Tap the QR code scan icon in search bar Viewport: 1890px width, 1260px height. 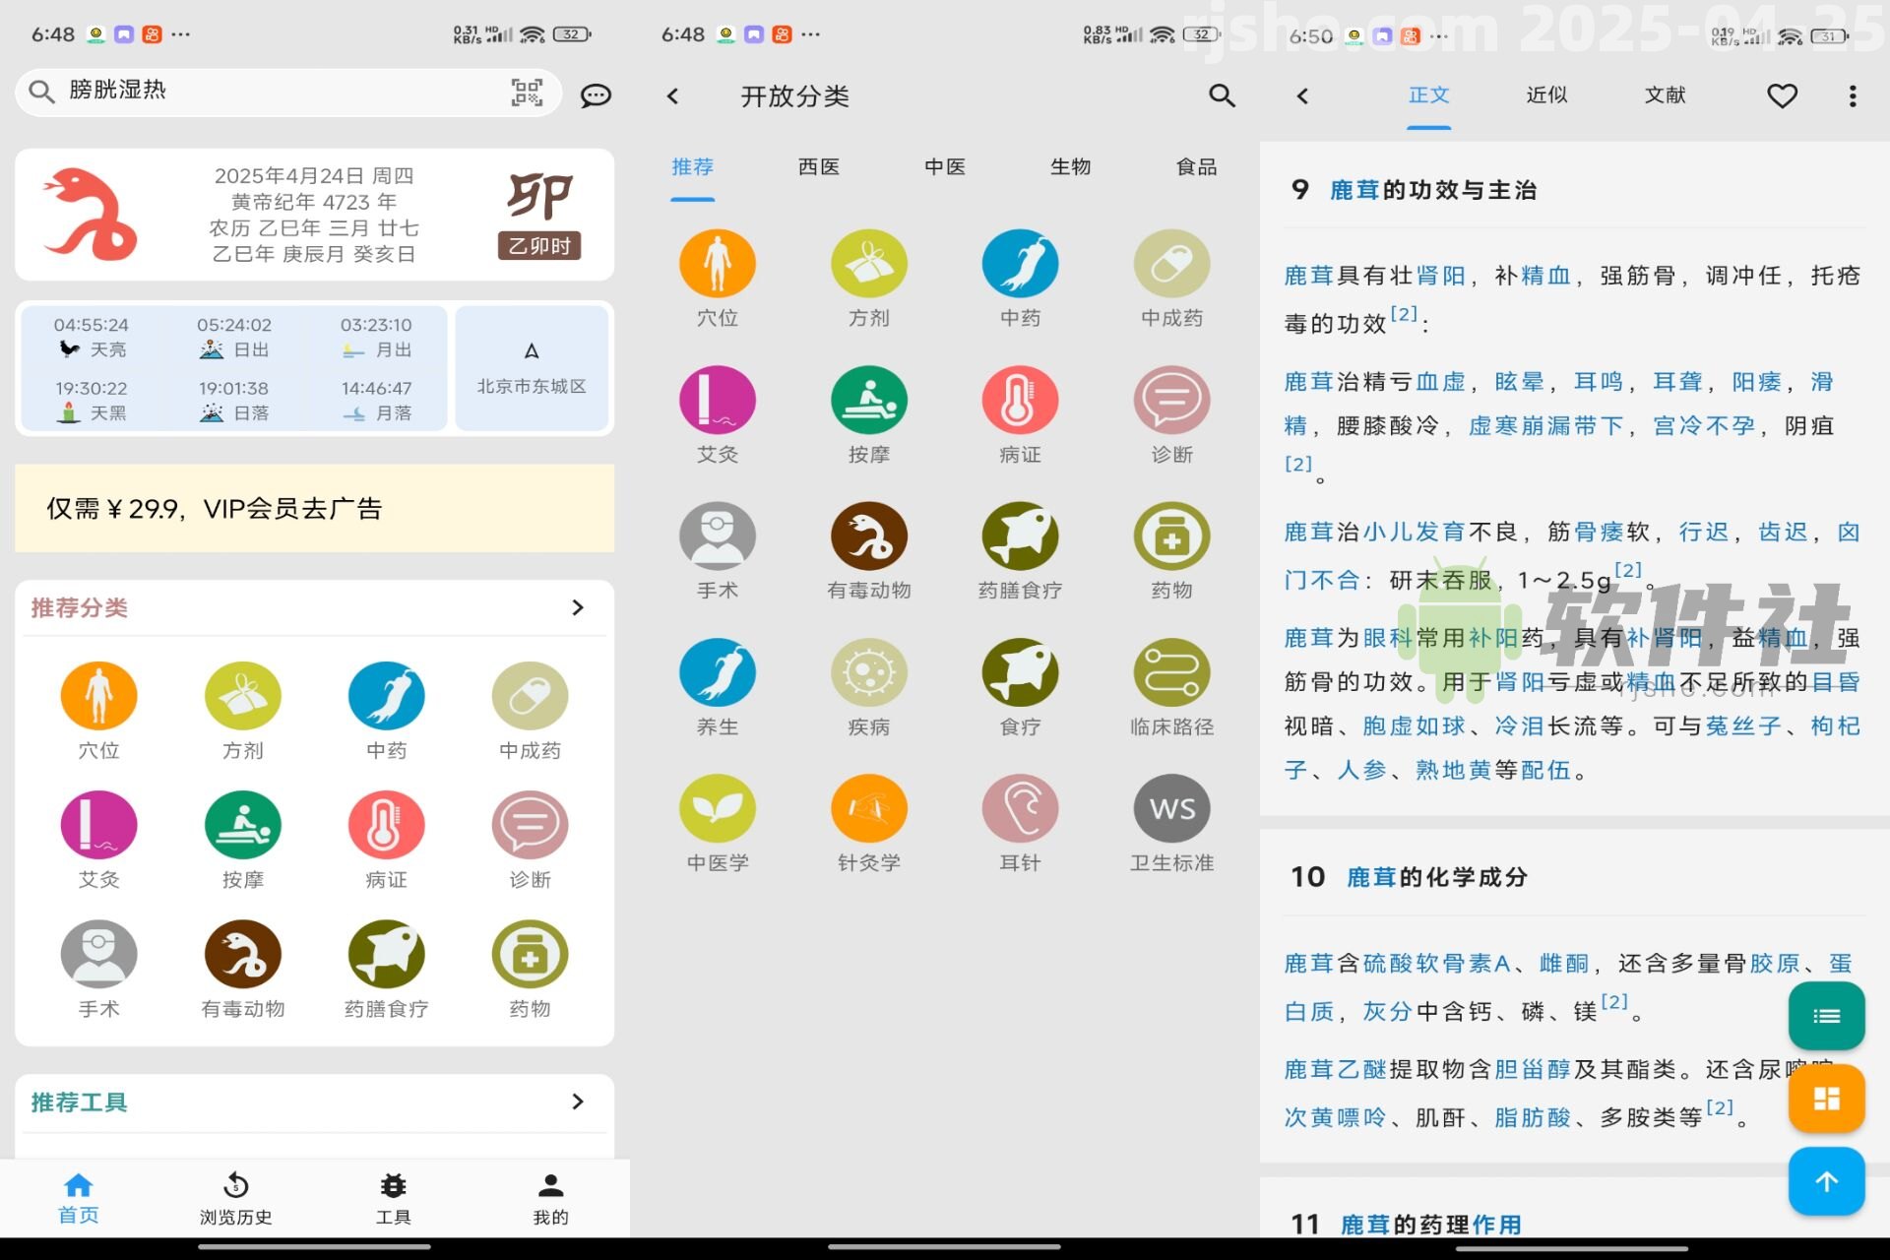click(525, 92)
